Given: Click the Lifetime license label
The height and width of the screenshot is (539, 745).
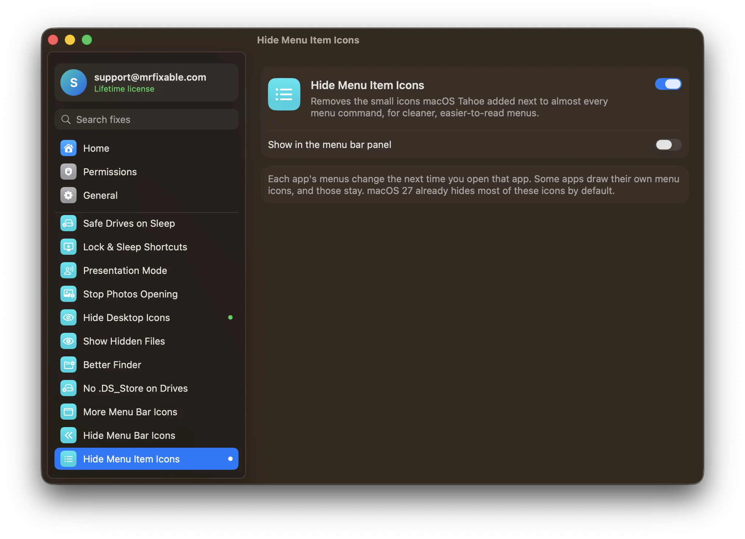Looking at the screenshot, I should (x=124, y=89).
